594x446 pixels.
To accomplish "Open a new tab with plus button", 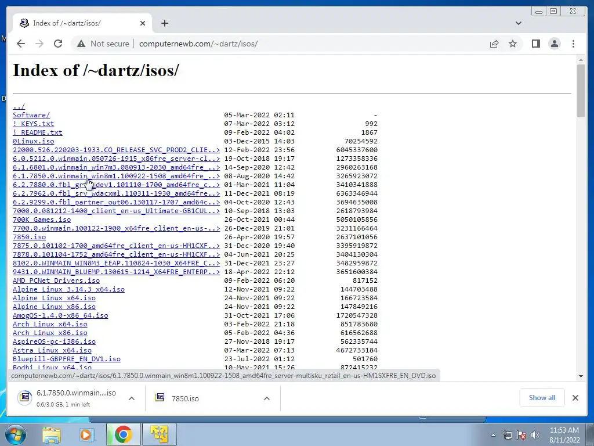I will pos(164,23).
